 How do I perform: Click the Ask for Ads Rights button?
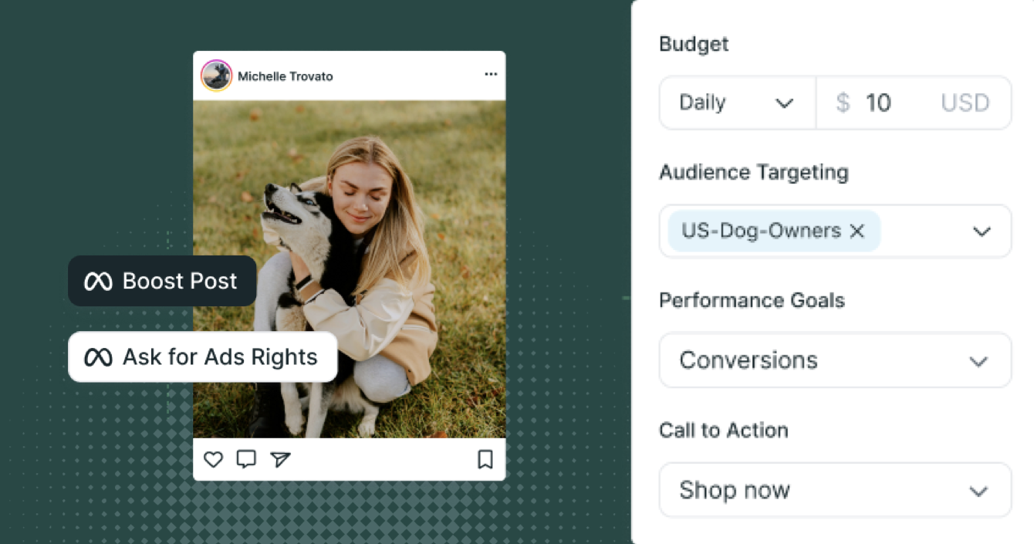(203, 357)
